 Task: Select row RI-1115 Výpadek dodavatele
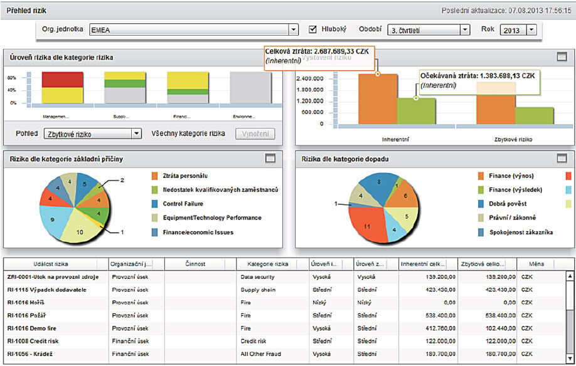(x=285, y=290)
